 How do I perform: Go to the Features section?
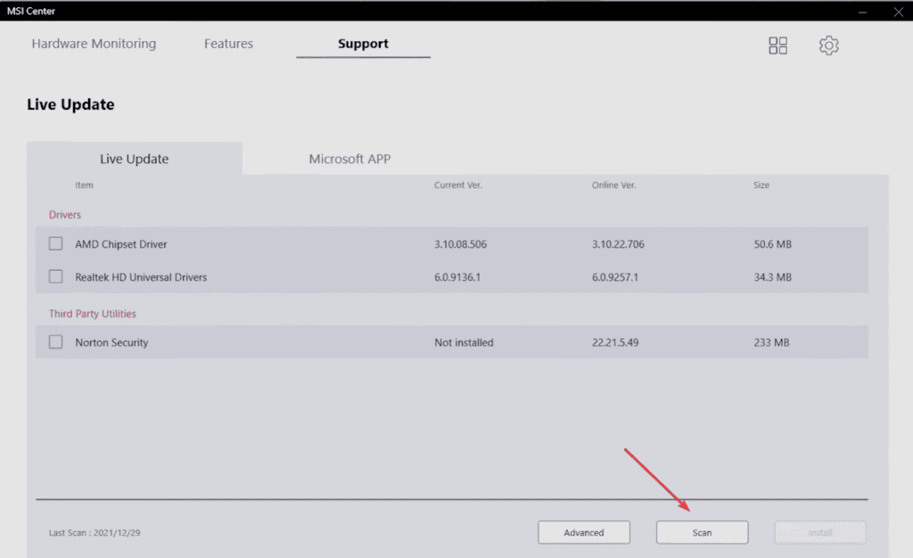click(228, 43)
